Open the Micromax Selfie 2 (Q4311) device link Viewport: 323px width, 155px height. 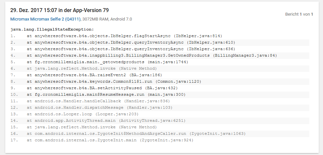point(45,19)
